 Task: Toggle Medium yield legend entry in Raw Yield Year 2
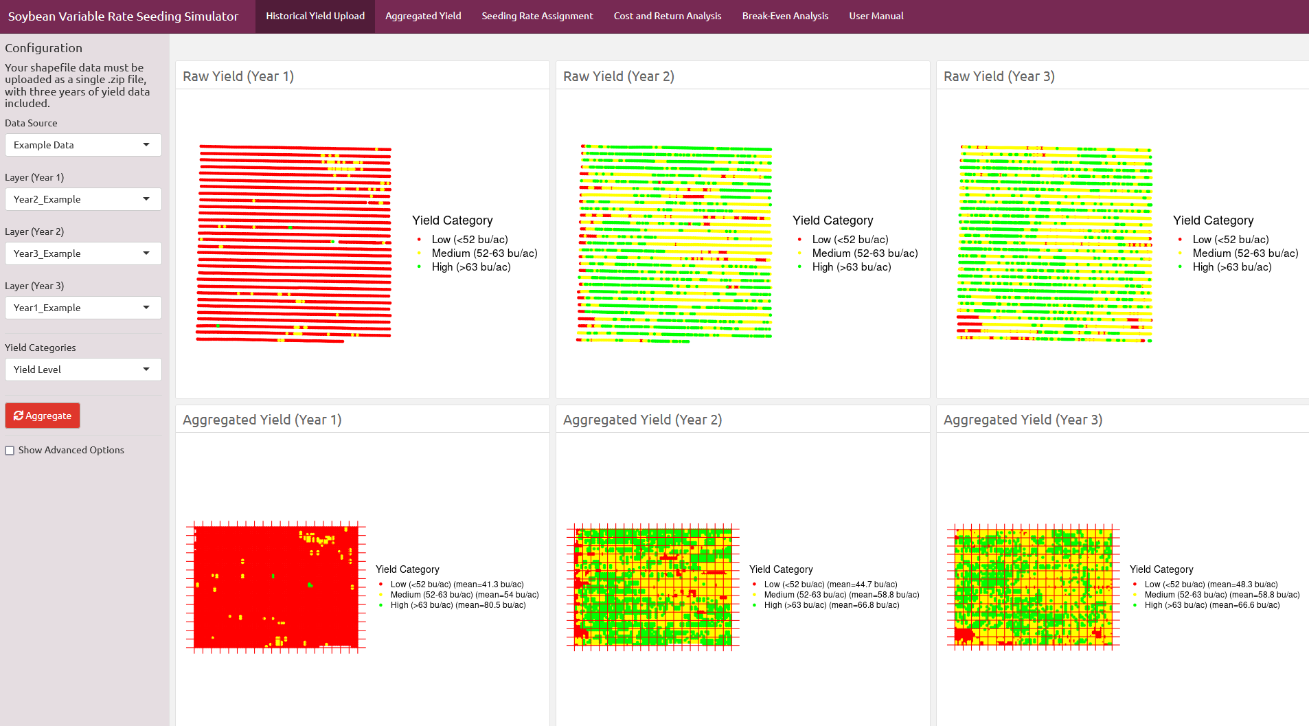click(x=864, y=253)
